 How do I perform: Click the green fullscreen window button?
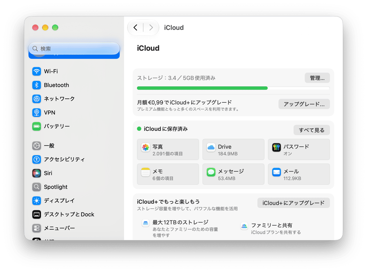tap(55, 28)
